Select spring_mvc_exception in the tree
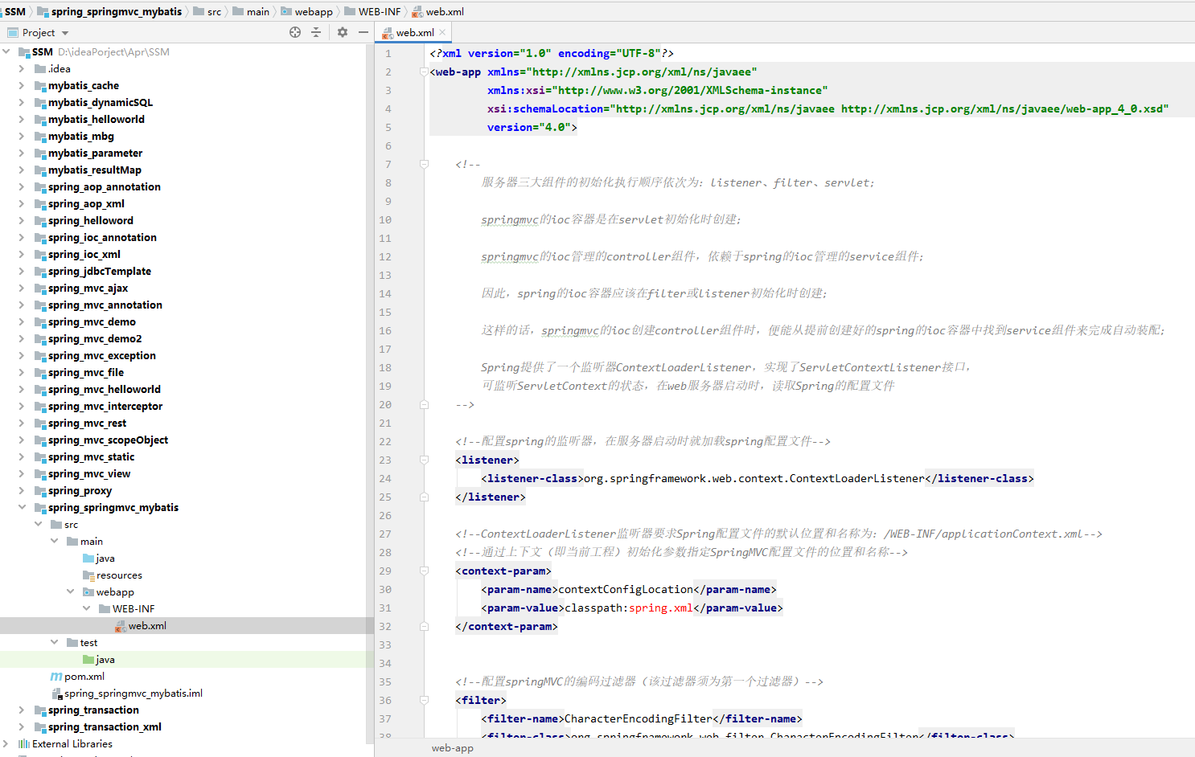 pos(101,355)
